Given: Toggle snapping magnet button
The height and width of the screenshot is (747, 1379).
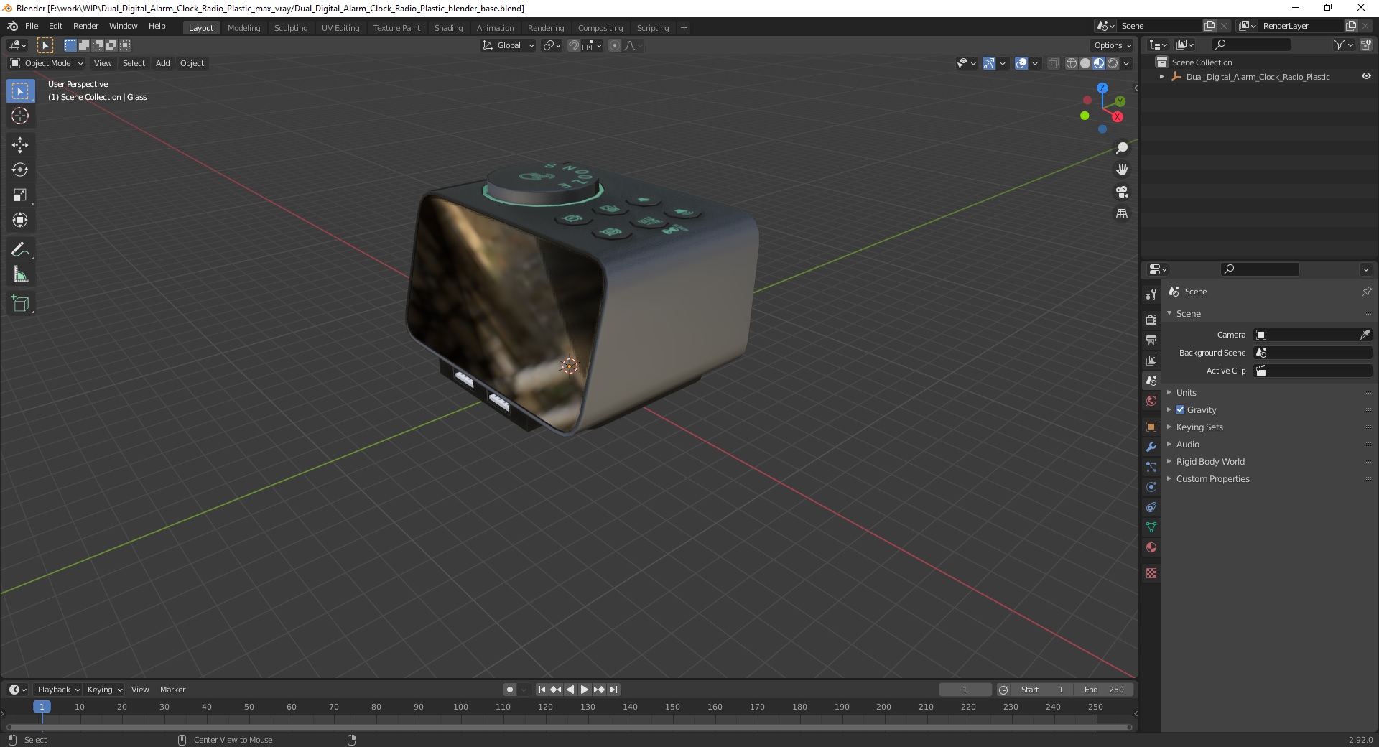Looking at the screenshot, I should pos(574,45).
